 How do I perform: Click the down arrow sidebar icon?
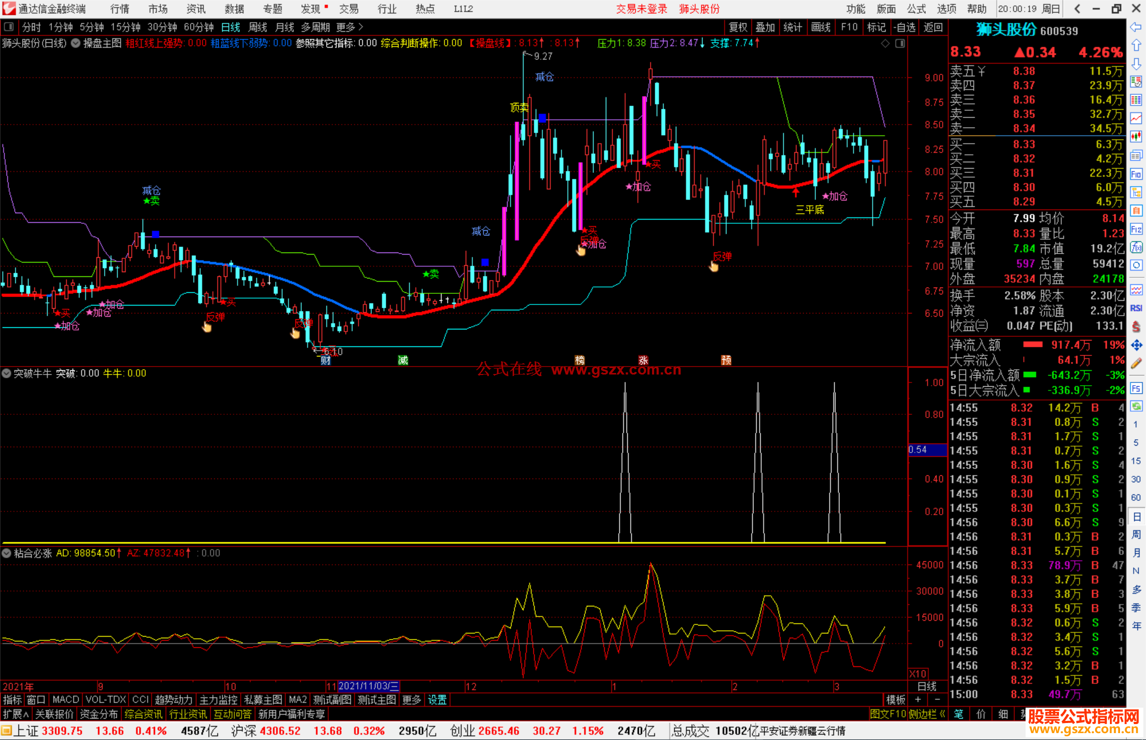[1136, 64]
